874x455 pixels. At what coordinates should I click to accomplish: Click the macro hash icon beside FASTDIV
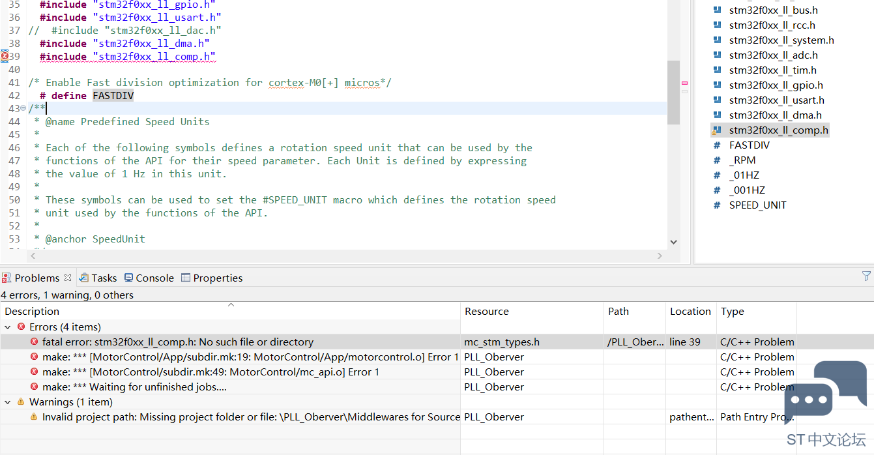(x=717, y=145)
